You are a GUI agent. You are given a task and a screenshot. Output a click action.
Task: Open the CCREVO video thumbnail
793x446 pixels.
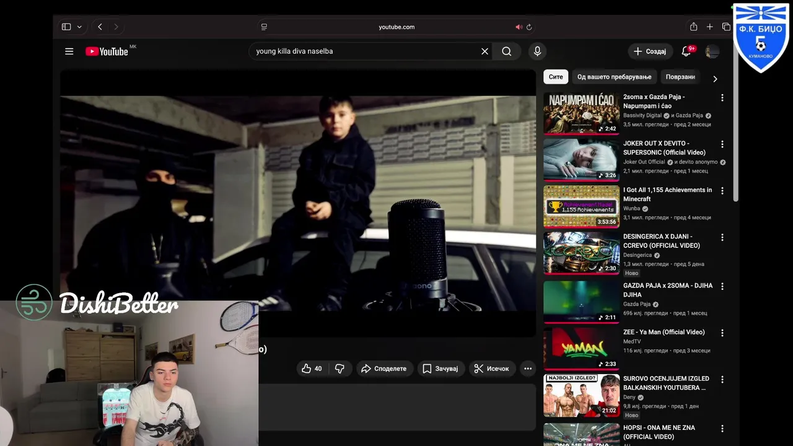pyautogui.click(x=582, y=253)
